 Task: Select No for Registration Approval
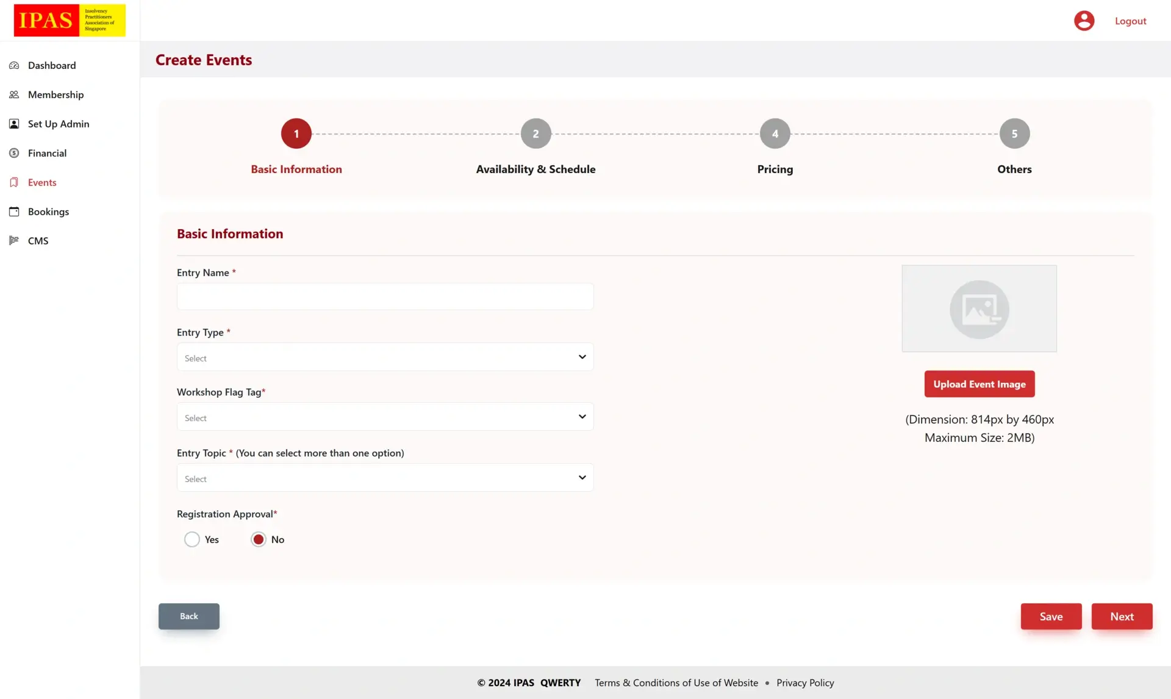click(x=259, y=539)
